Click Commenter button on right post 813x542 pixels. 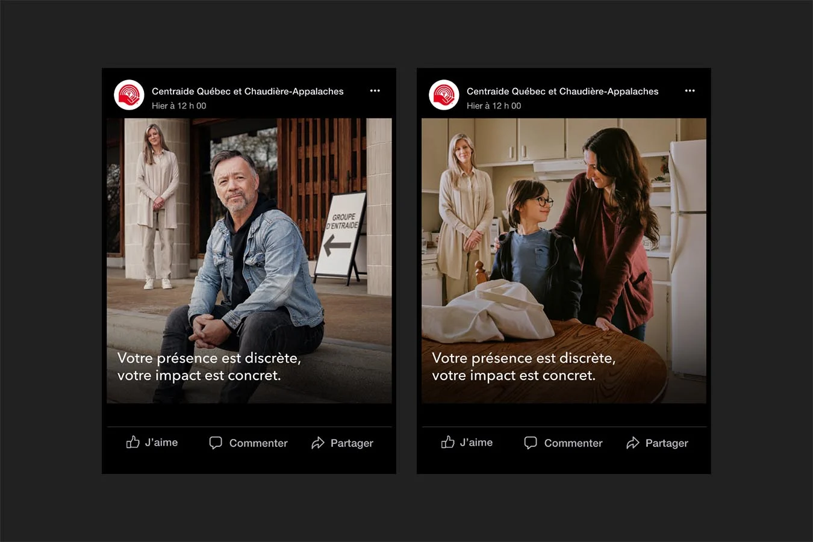point(563,443)
